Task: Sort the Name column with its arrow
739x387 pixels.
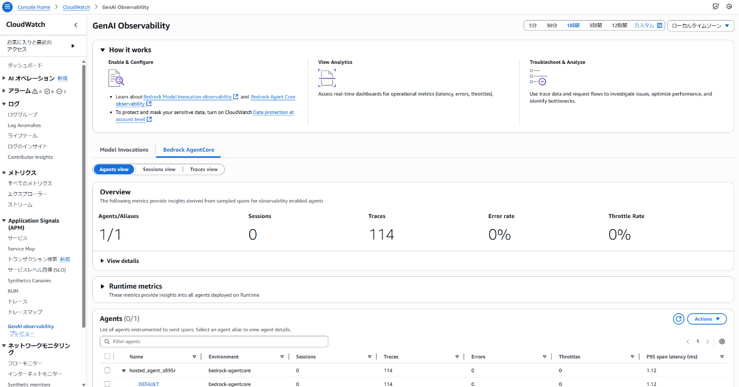Action: pos(194,357)
